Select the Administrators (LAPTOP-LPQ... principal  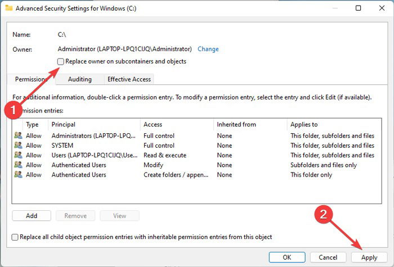pyautogui.click(x=93, y=136)
